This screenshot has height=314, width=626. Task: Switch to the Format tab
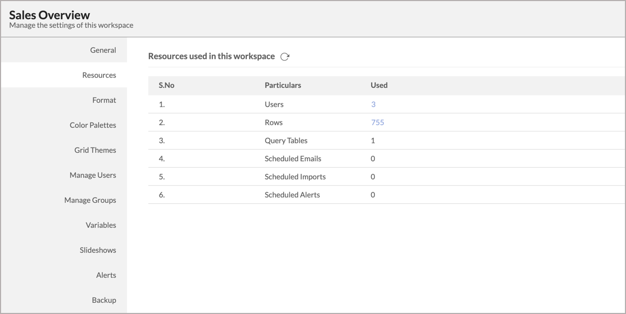[103, 100]
